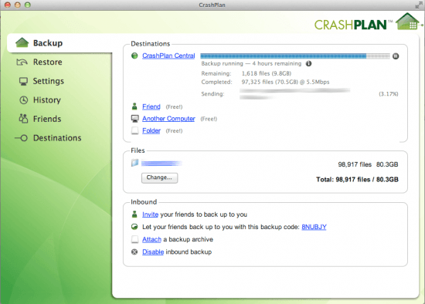Image resolution: width=425 pixels, height=304 pixels.
Task: Click the X icon beside Disable
Action: pos(134,252)
